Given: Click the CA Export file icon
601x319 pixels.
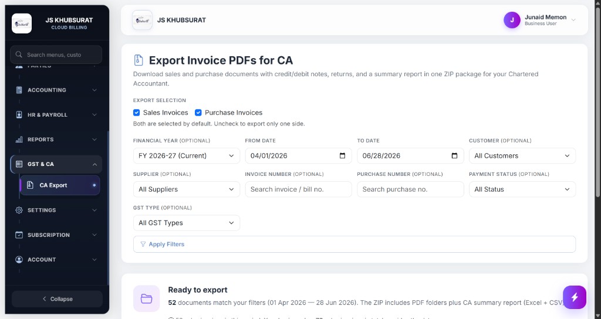Looking at the screenshot, I should pyautogui.click(x=31, y=185).
